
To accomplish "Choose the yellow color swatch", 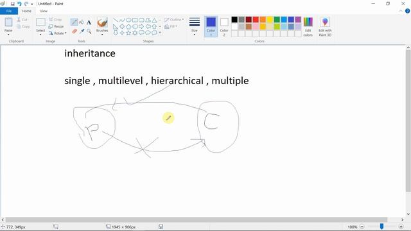I will point(270,20).
